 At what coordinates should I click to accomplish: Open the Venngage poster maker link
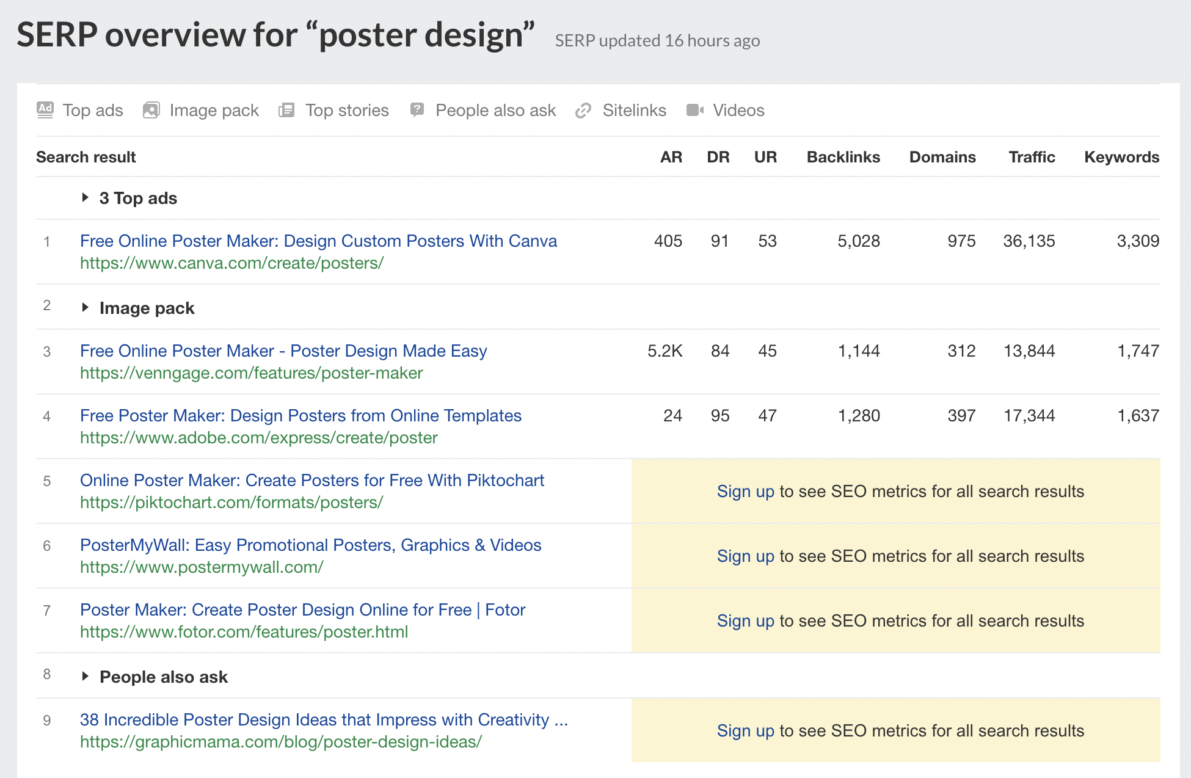click(283, 351)
